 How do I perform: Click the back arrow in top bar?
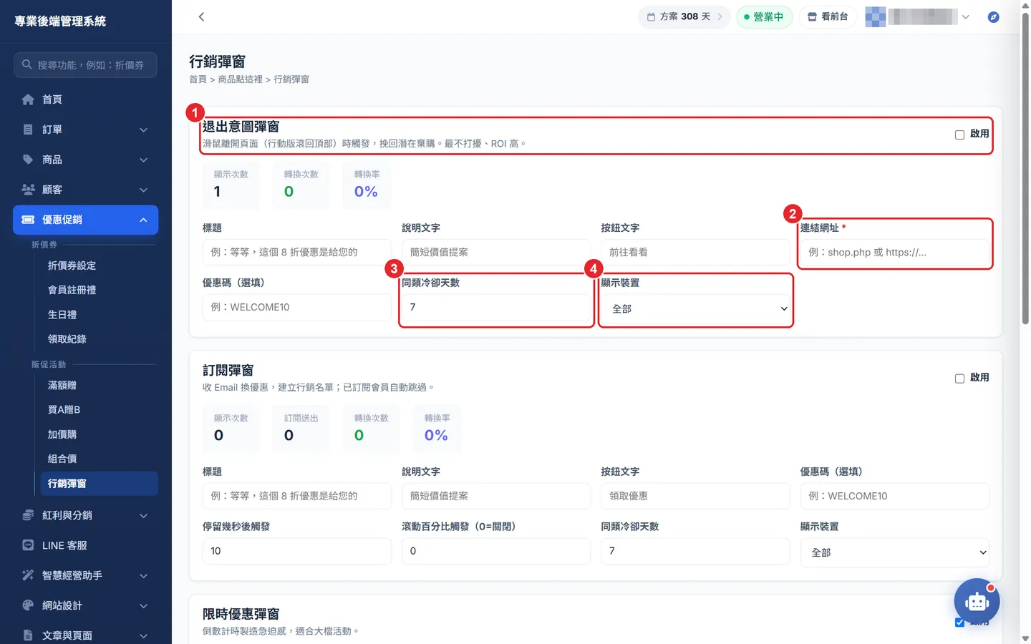pos(201,16)
